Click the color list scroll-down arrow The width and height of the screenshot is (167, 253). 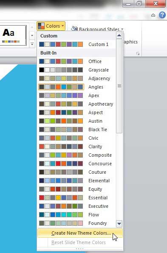click(x=119, y=224)
